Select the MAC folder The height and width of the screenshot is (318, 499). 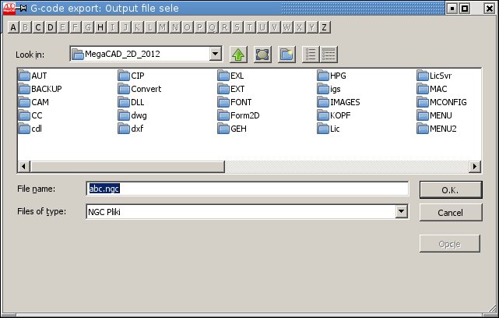[432, 89]
